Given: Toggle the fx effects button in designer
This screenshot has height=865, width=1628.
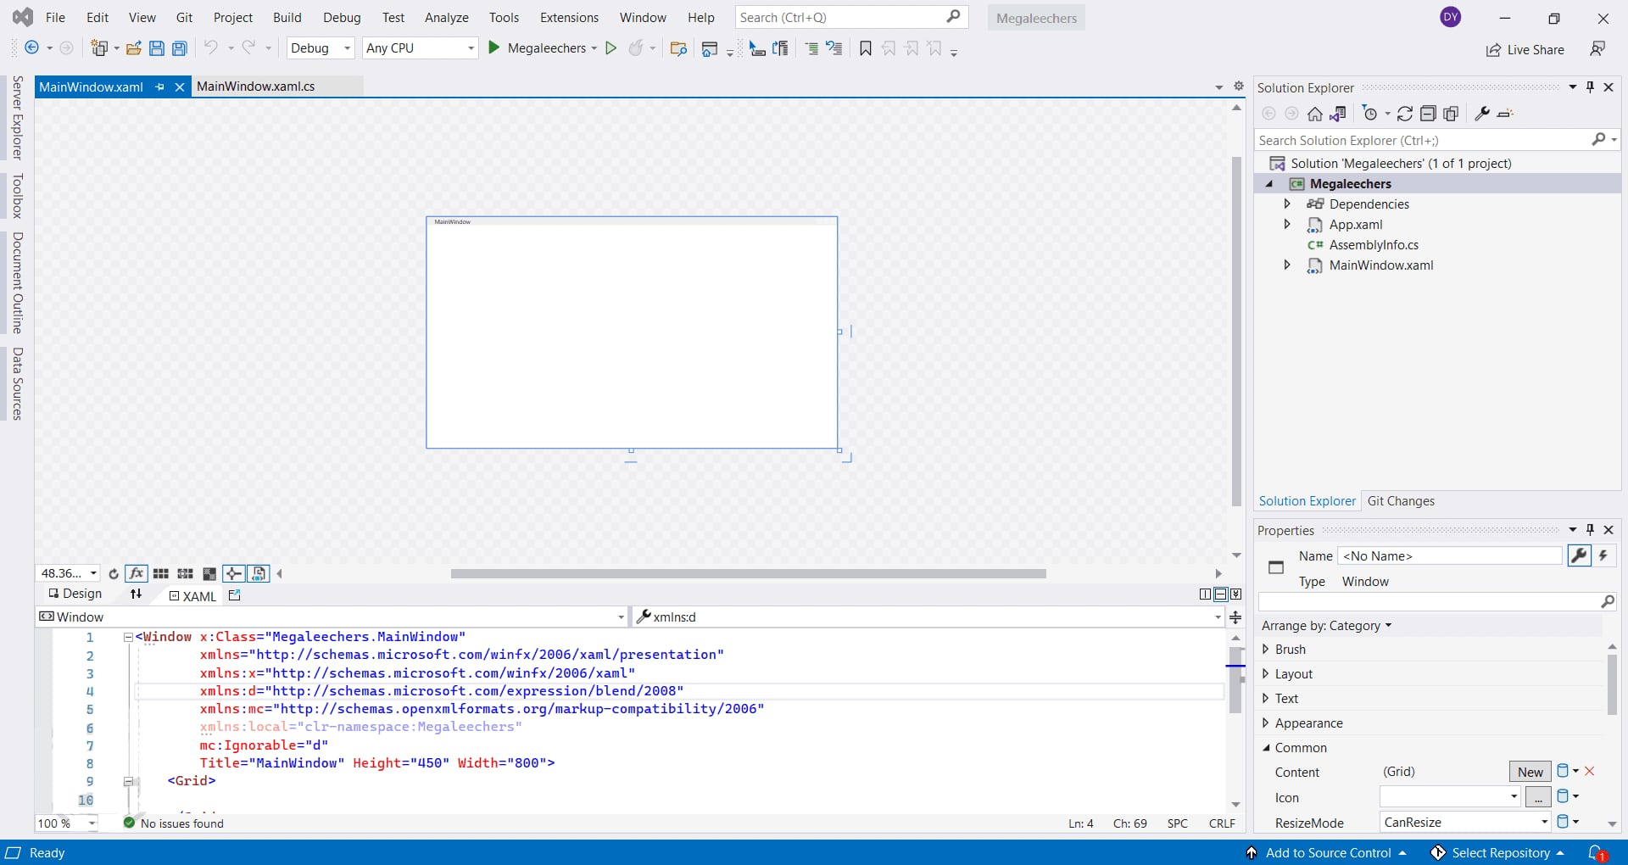Looking at the screenshot, I should [136, 574].
